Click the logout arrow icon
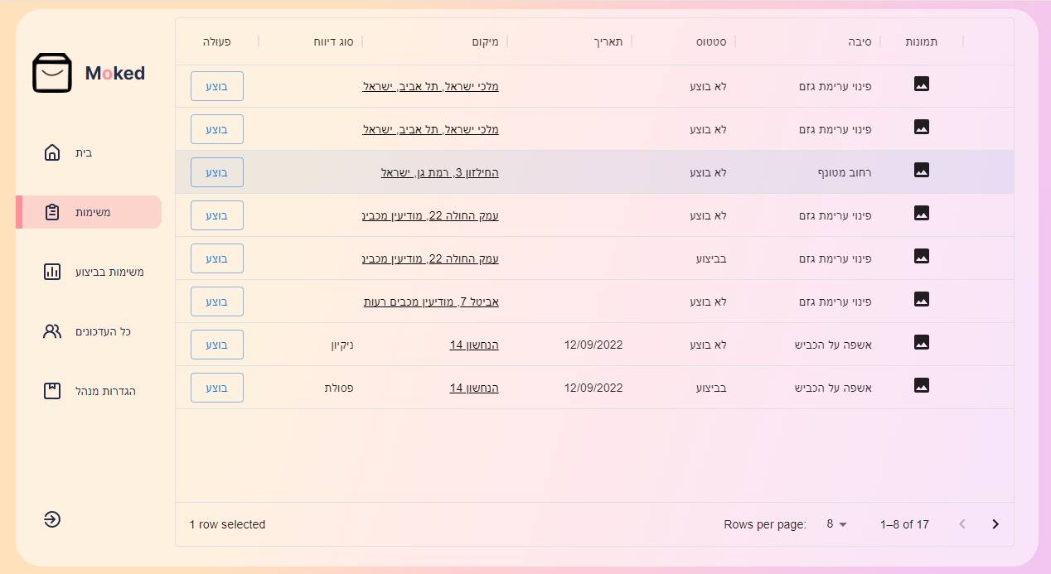Viewport: 1051px width, 574px height. pyautogui.click(x=52, y=519)
